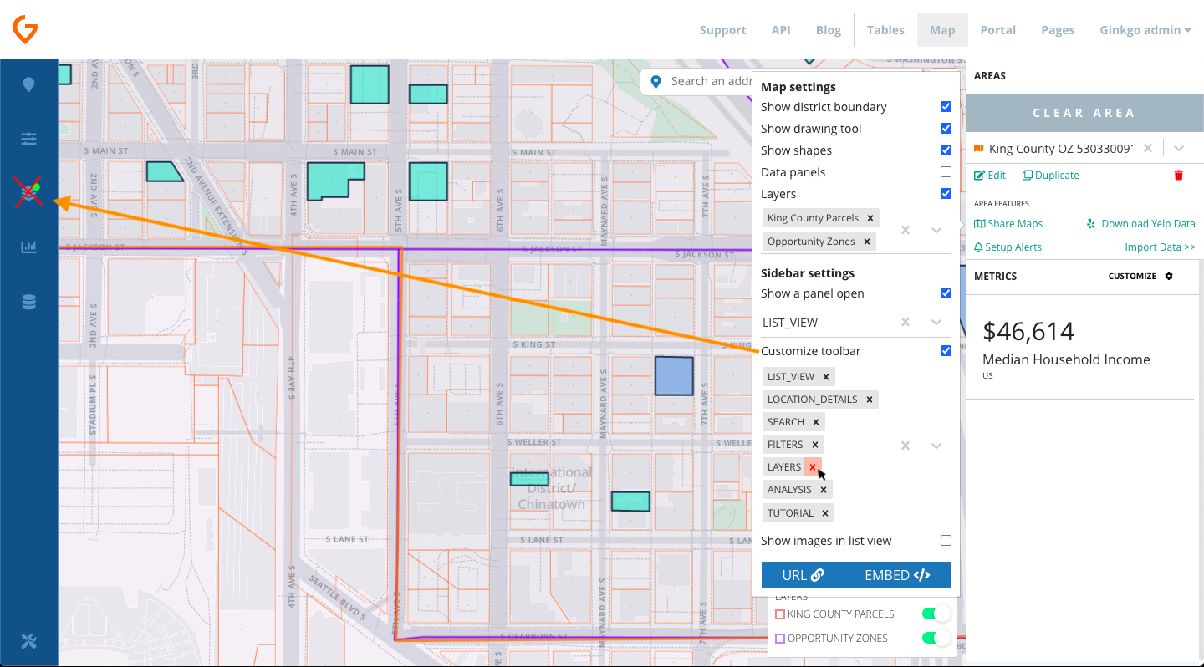Remove SEARCH from toolbar tags
The width and height of the screenshot is (1204, 667).
point(816,422)
